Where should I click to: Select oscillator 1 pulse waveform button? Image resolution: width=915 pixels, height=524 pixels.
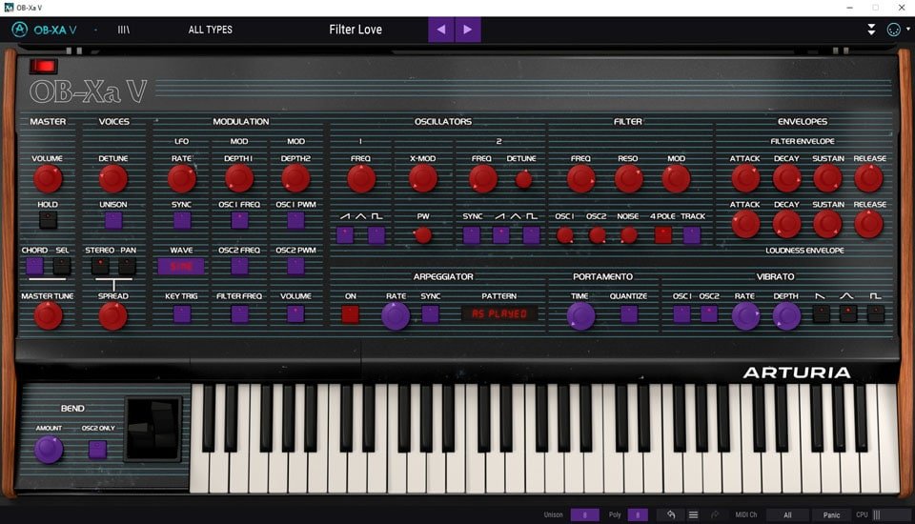coord(376,235)
